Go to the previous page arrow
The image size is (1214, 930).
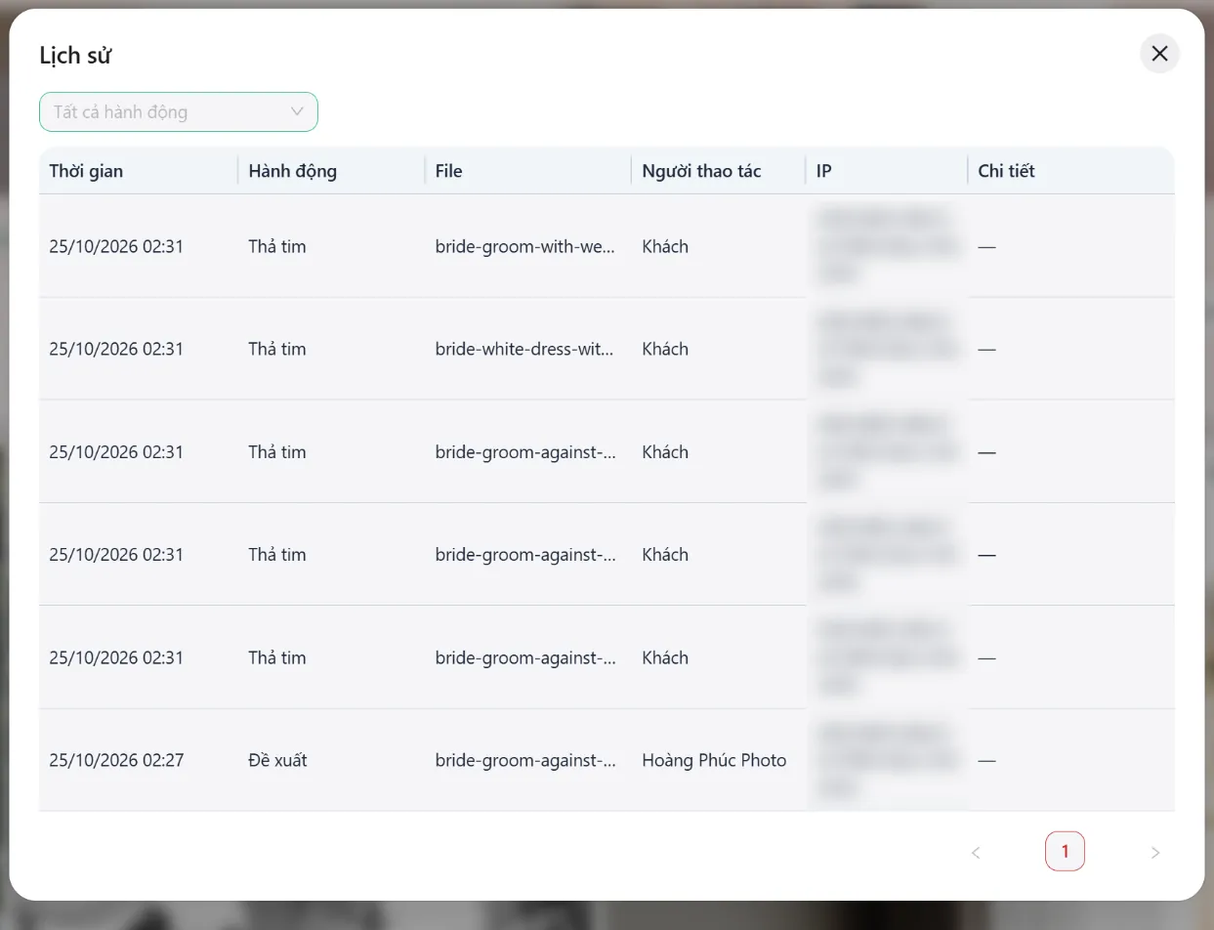point(976,852)
